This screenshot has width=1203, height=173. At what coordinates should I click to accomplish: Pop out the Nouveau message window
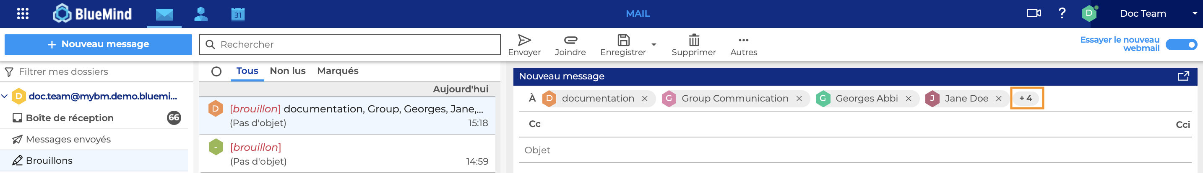(x=1183, y=76)
